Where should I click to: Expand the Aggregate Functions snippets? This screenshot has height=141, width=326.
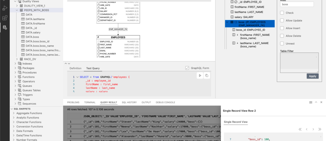pyautogui.click(x=14, y=113)
